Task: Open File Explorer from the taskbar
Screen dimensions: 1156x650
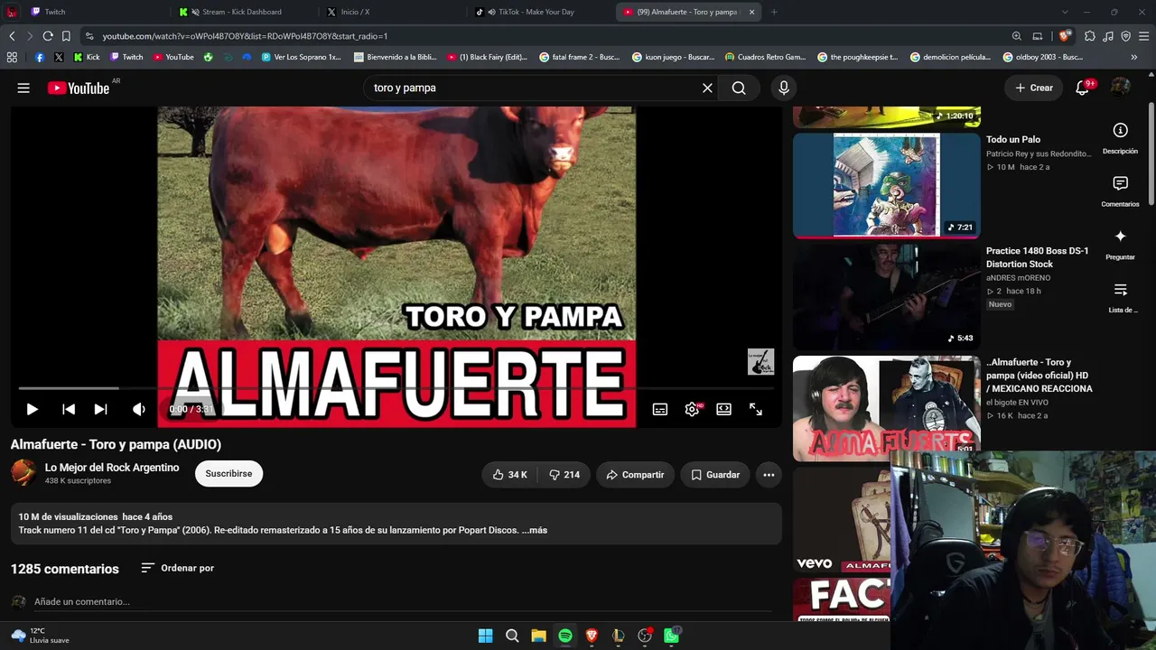Action: click(538, 636)
